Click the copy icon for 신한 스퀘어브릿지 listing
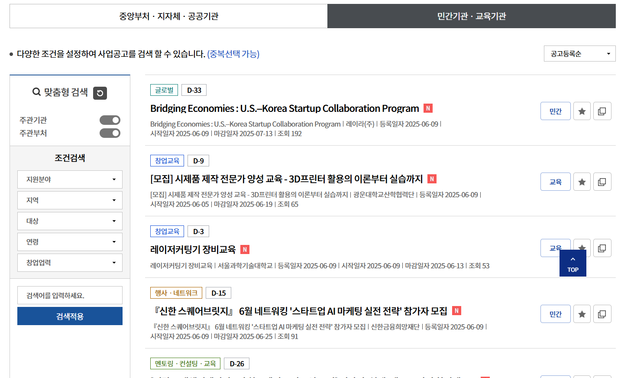634x378 pixels. 602,313
